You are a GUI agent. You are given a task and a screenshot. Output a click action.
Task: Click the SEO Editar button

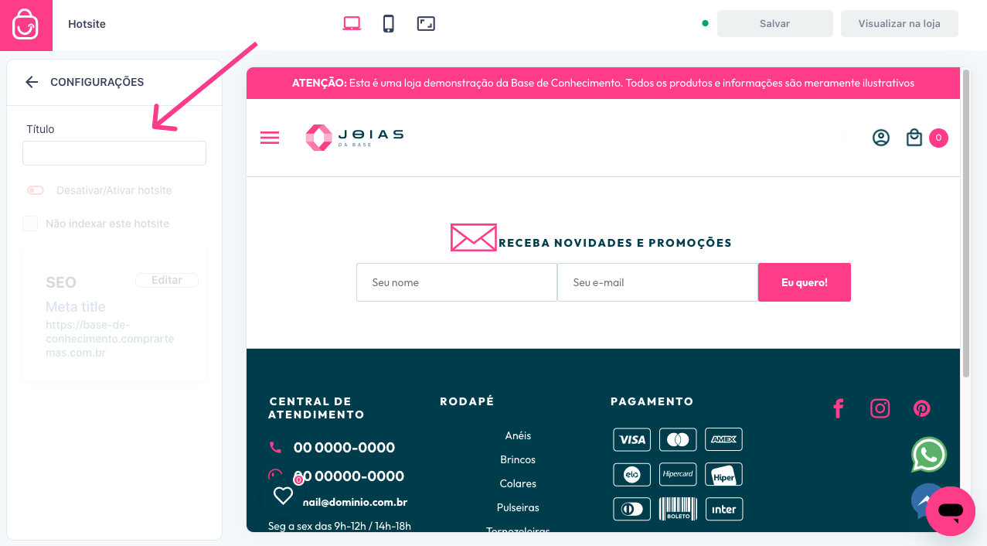pos(167,280)
